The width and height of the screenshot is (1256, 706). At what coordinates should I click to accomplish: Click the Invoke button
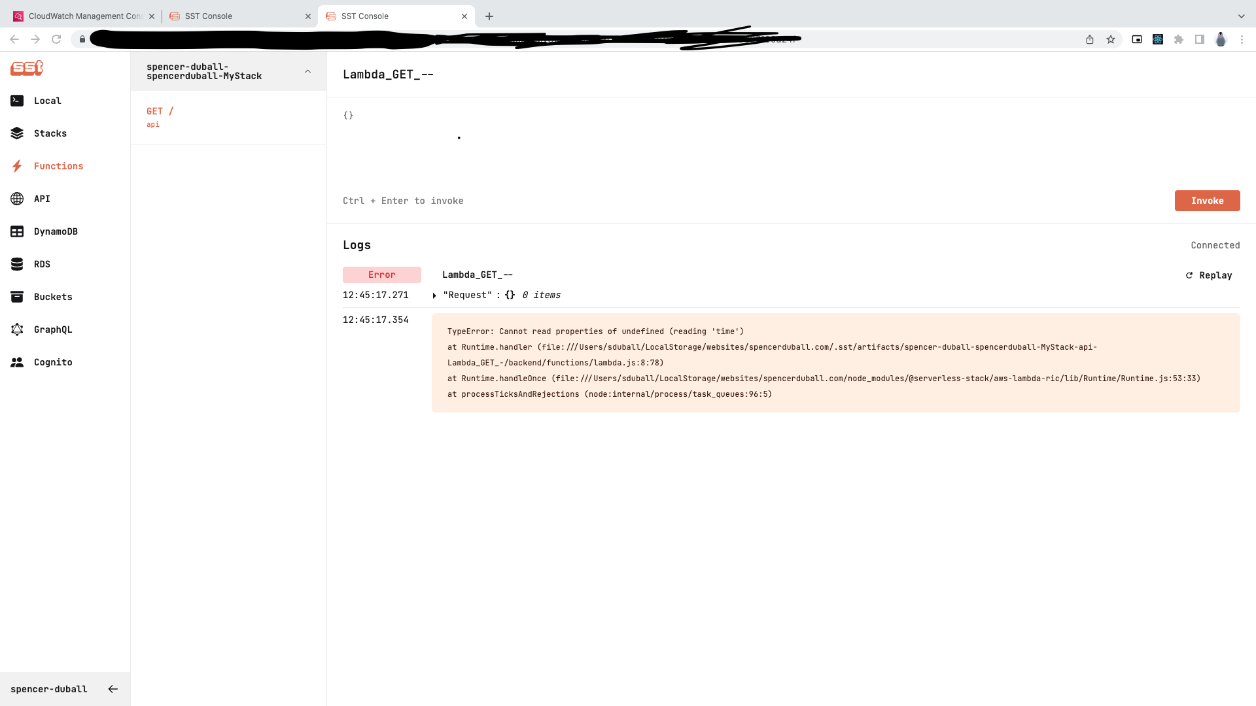(1207, 201)
